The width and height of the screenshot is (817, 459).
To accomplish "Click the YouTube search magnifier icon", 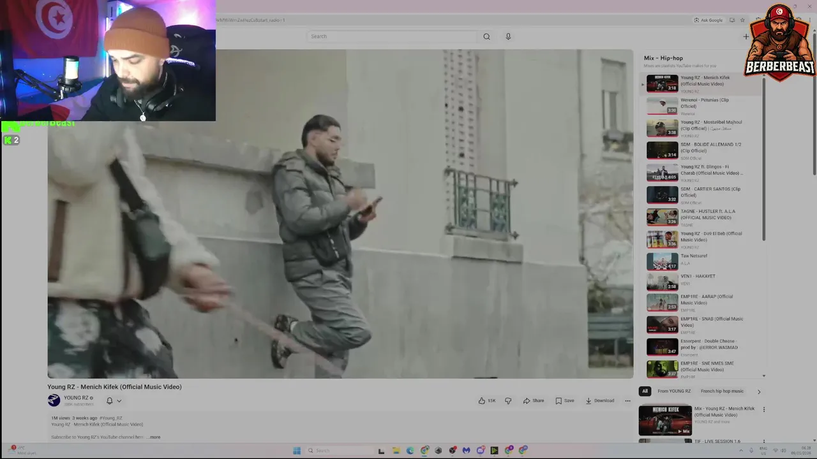I will coord(486,36).
